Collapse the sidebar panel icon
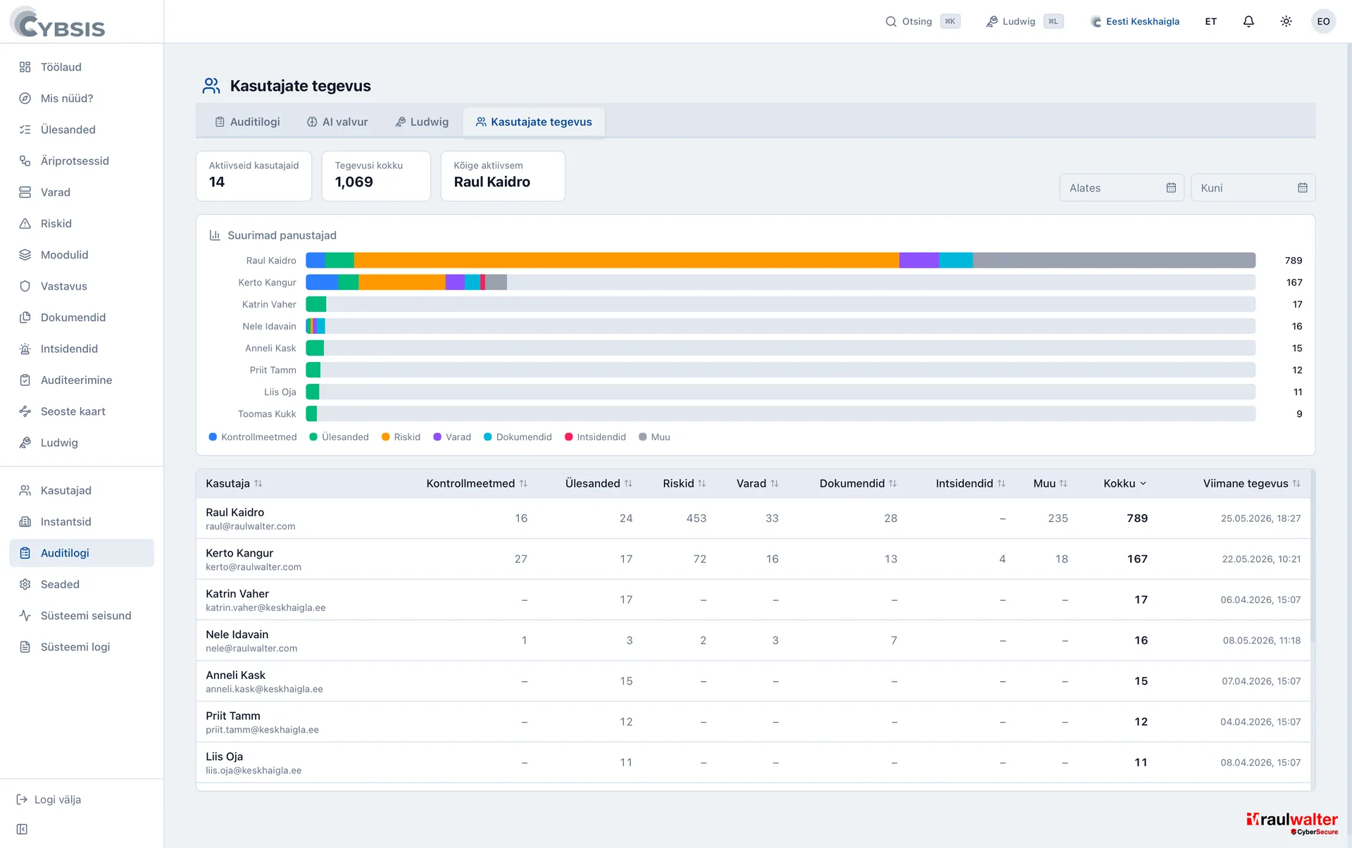Viewport: 1352px width, 848px height. pos(22,829)
